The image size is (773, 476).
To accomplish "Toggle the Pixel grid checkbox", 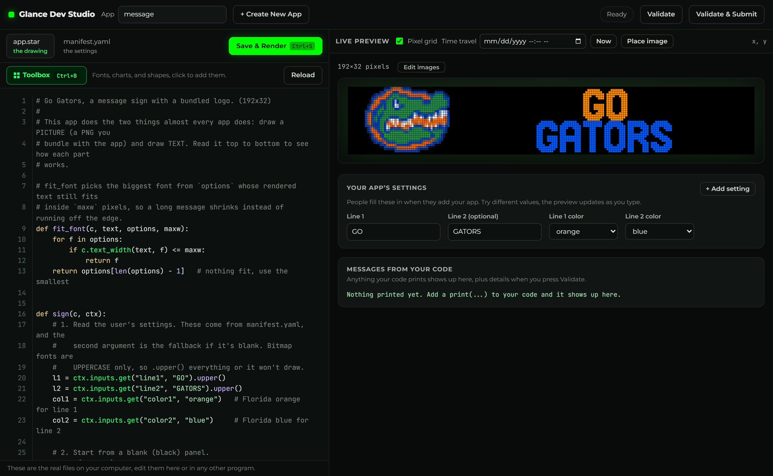I will pos(399,41).
